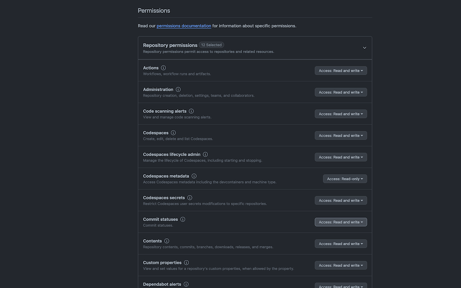Open the permissions documentation link
The image size is (461, 288).
coord(184,26)
